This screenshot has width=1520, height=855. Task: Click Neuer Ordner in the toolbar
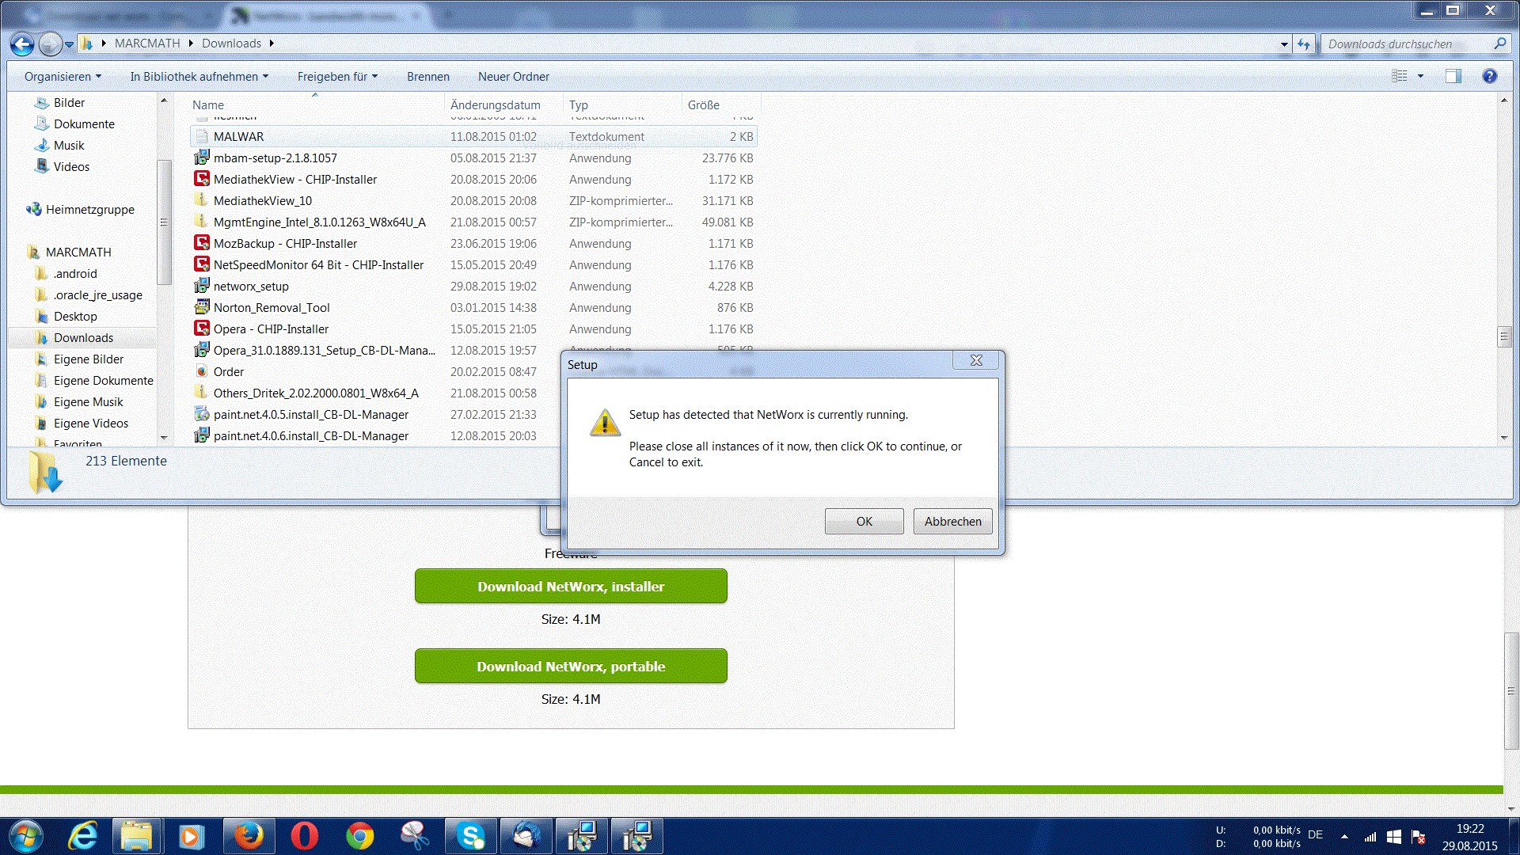pos(513,77)
